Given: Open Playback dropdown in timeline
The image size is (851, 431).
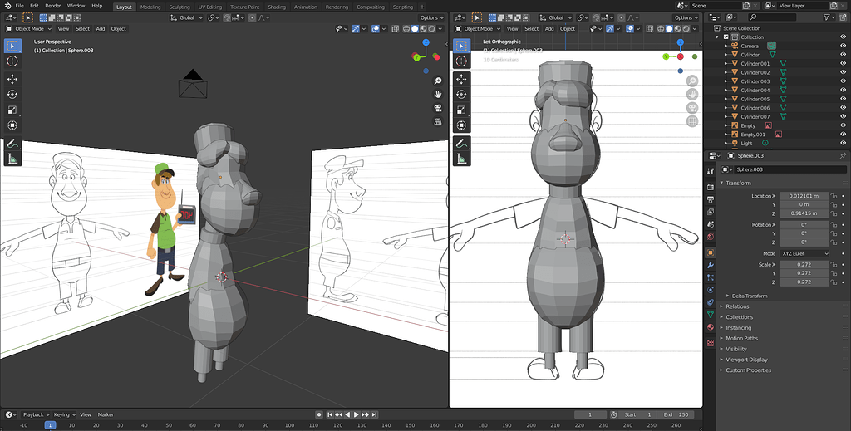Looking at the screenshot, I should pyautogui.click(x=36, y=414).
